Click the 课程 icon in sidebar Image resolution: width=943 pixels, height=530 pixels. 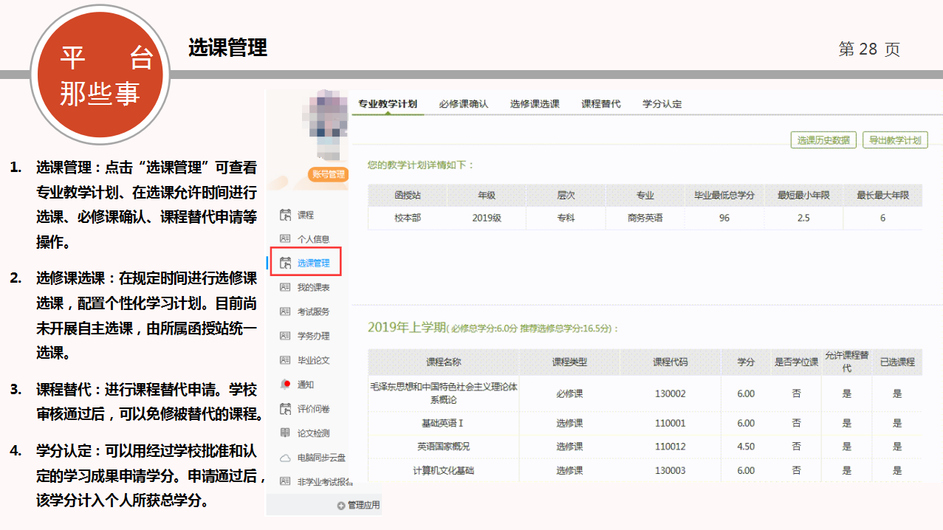(285, 215)
